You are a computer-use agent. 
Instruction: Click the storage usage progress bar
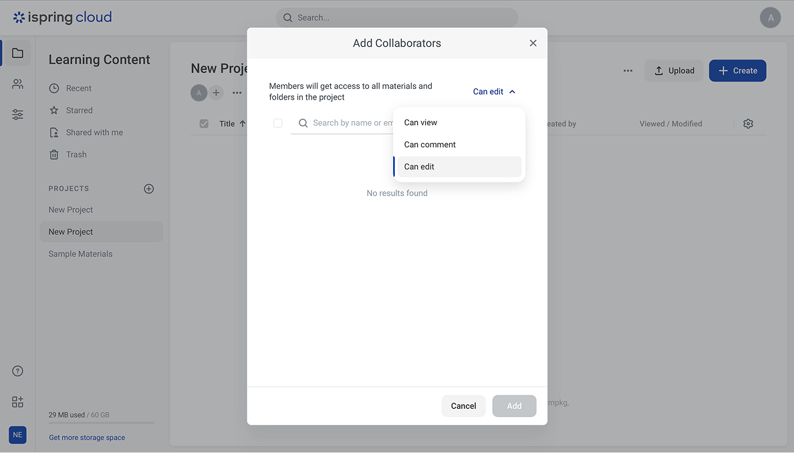100,422
